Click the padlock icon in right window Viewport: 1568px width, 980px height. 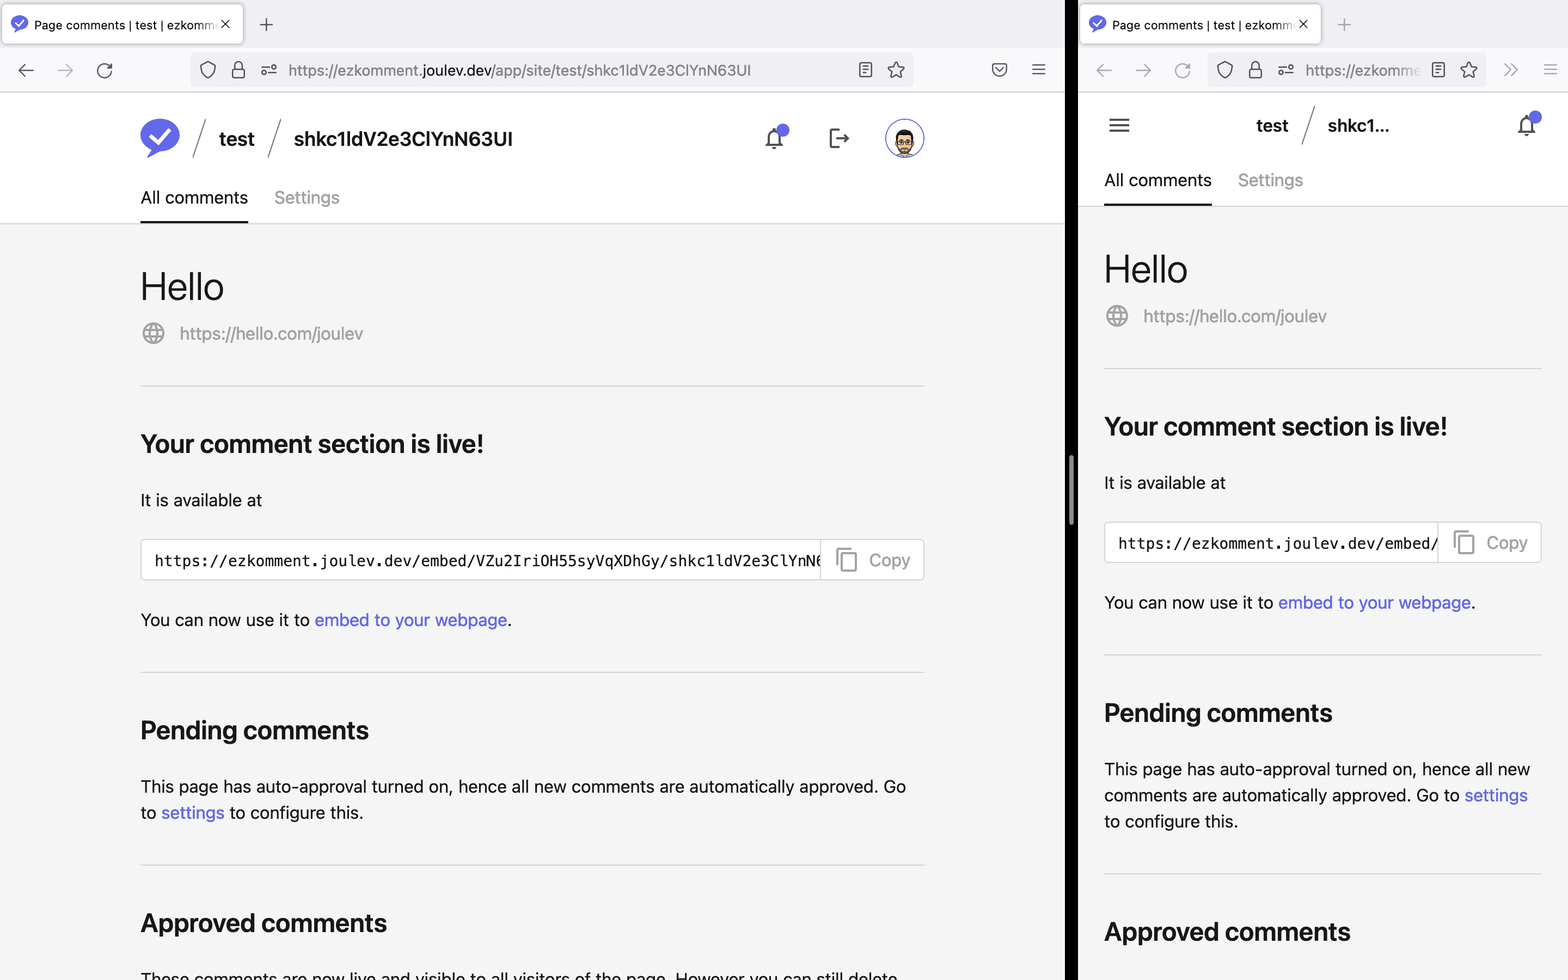click(1255, 70)
